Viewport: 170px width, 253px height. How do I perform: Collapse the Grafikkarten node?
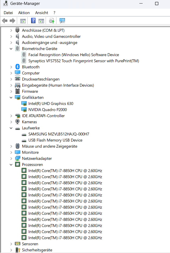point(11,97)
